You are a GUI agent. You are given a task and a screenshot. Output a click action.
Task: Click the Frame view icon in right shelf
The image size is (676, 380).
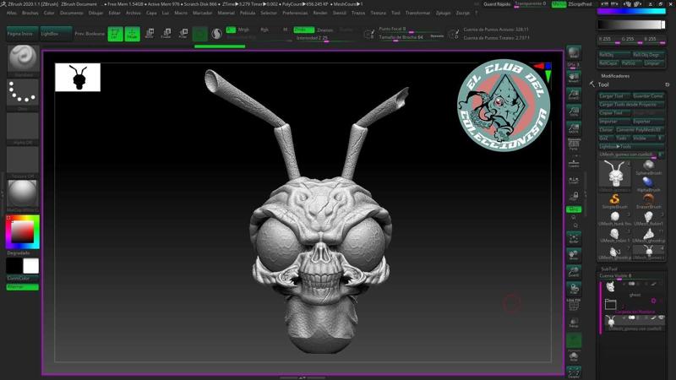pyautogui.click(x=574, y=238)
